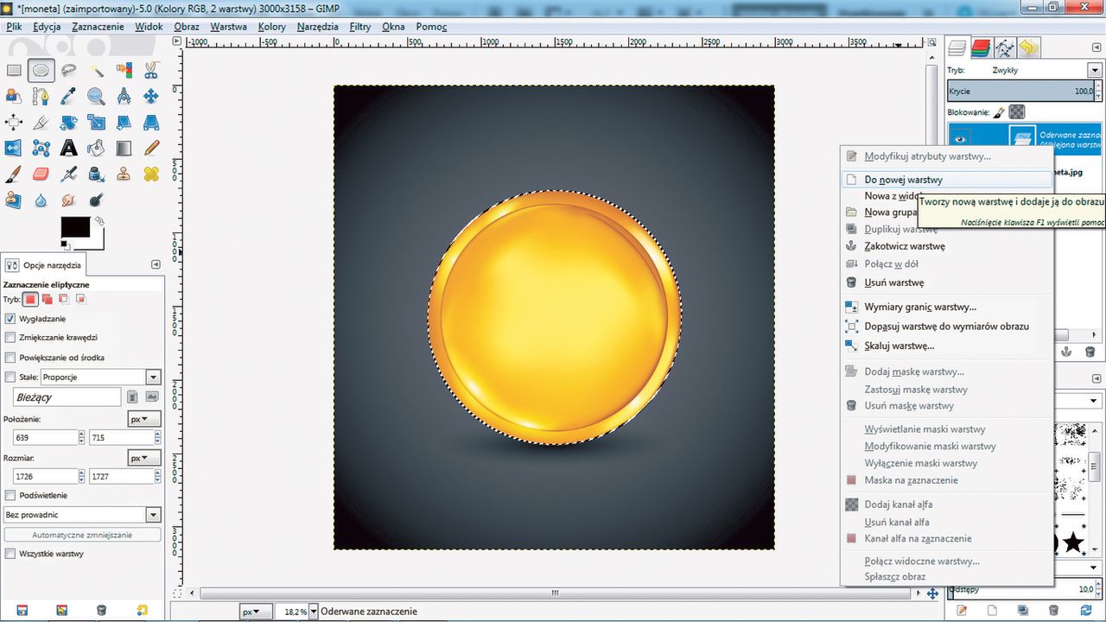Select the Heal bandage tool
Viewport: 1106px width, 622px height.
pyautogui.click(x=151, y=175)
